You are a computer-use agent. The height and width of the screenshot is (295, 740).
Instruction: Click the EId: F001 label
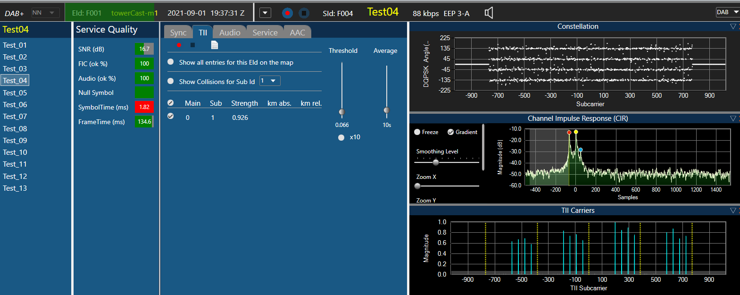tap(87, 13)
